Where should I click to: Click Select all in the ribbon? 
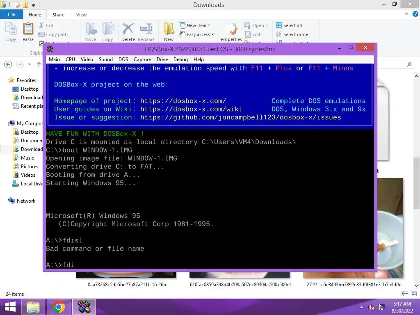pyautogui.click(x=289, y=25)
